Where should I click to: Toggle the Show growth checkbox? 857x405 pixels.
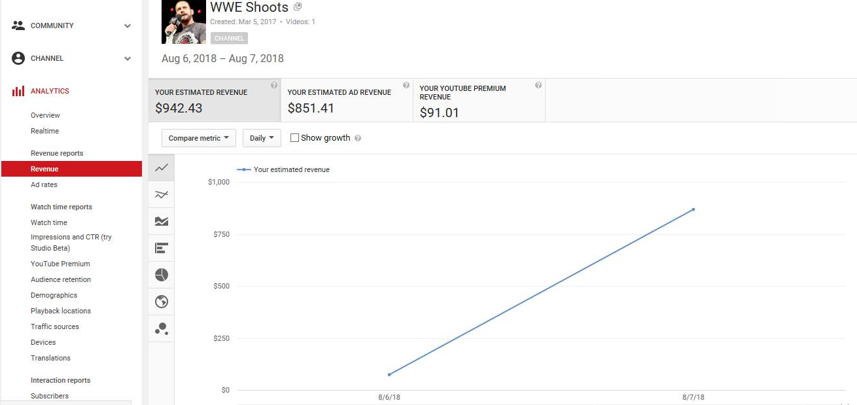pyautogui.click(x=294, y=138)
